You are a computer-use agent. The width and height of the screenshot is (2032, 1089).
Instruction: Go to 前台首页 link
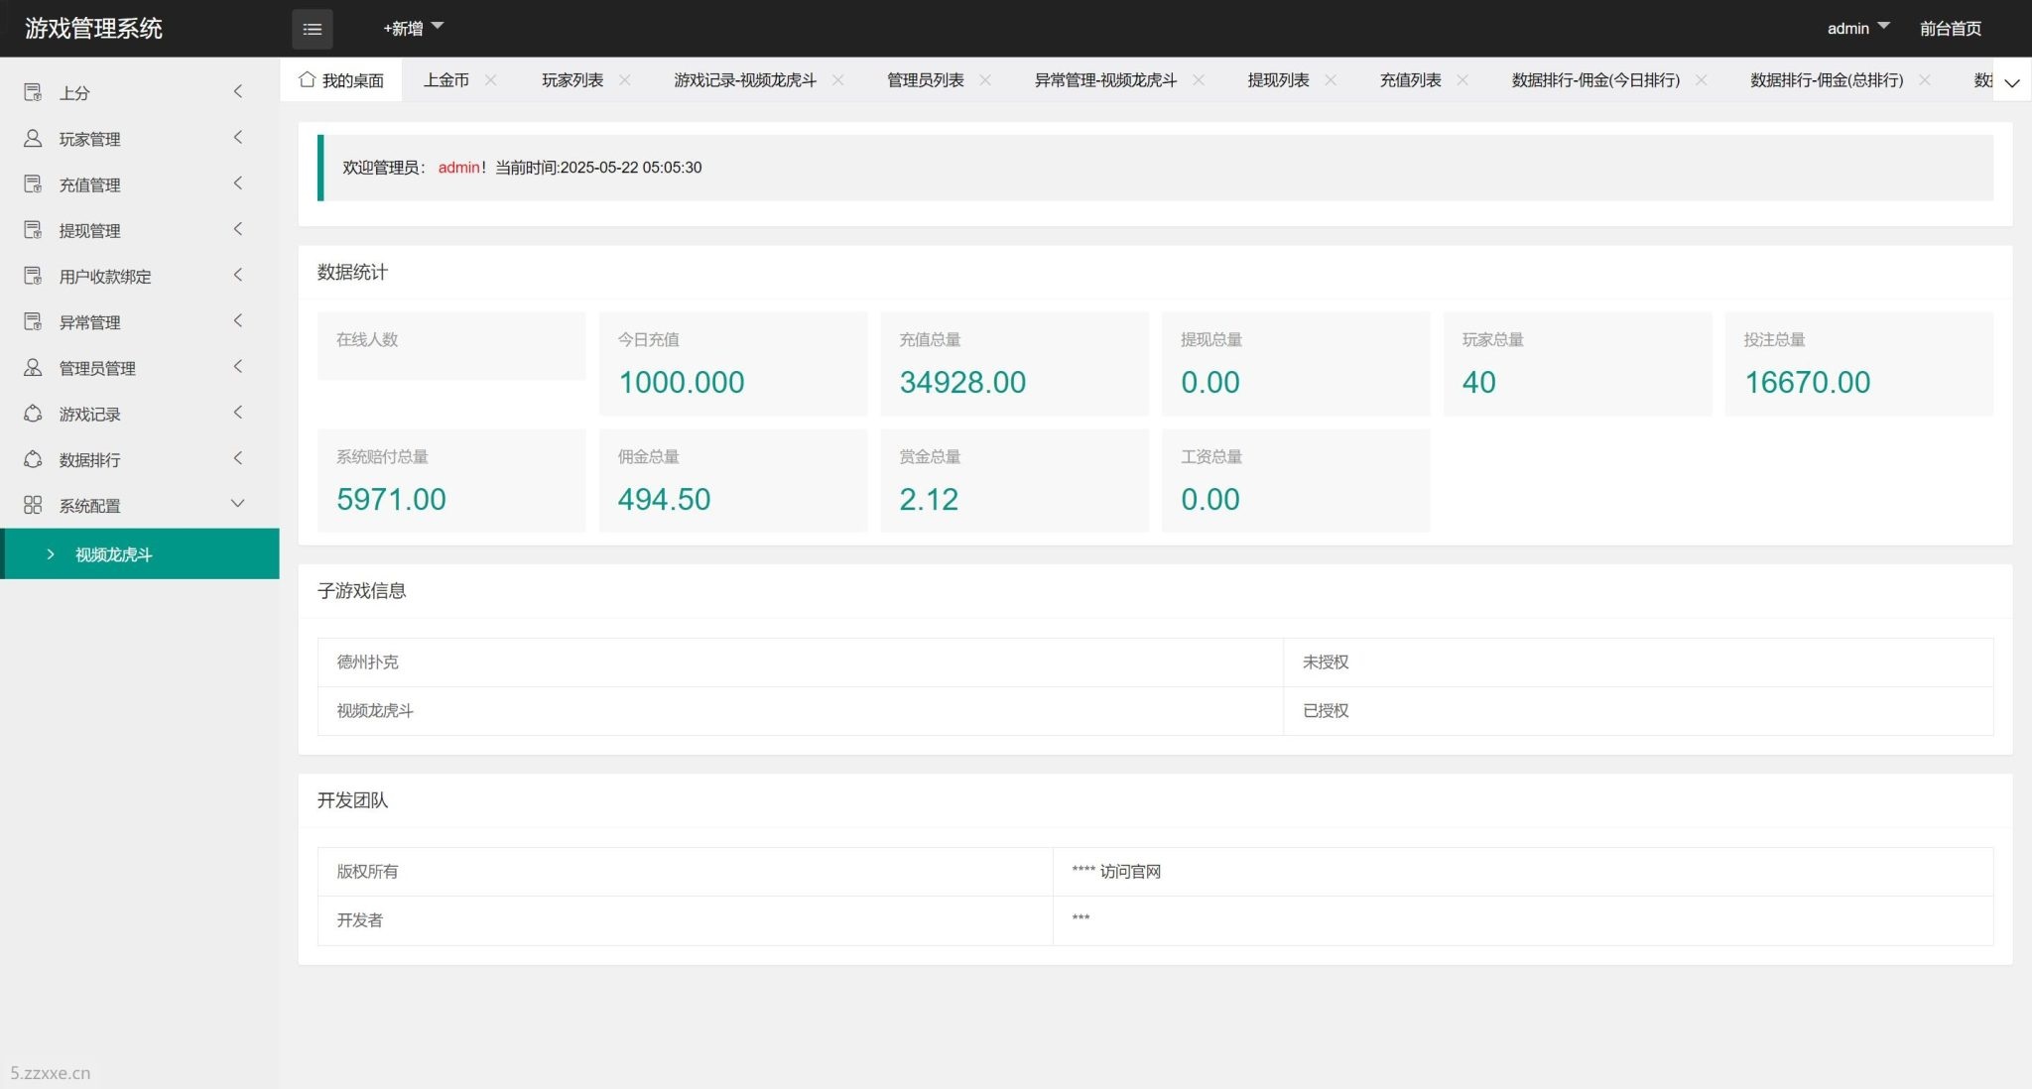[x=1950, y=29]
